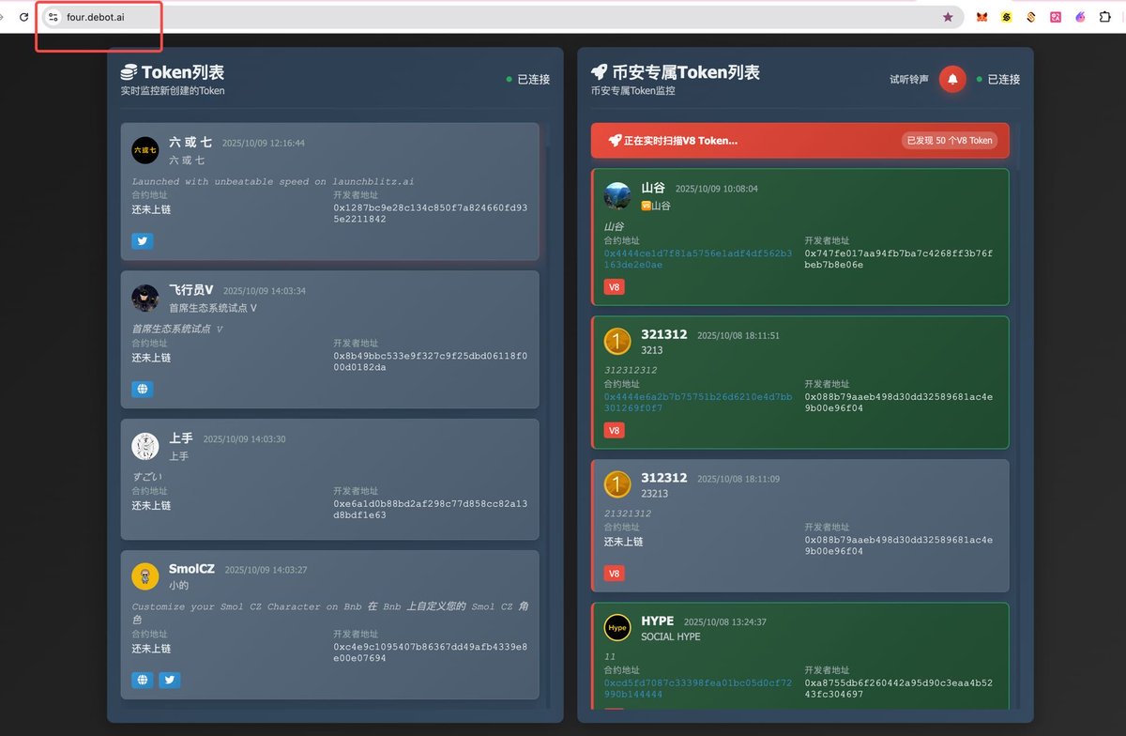Click the coin stack icon beside Token列表

(x=129, y=72)
